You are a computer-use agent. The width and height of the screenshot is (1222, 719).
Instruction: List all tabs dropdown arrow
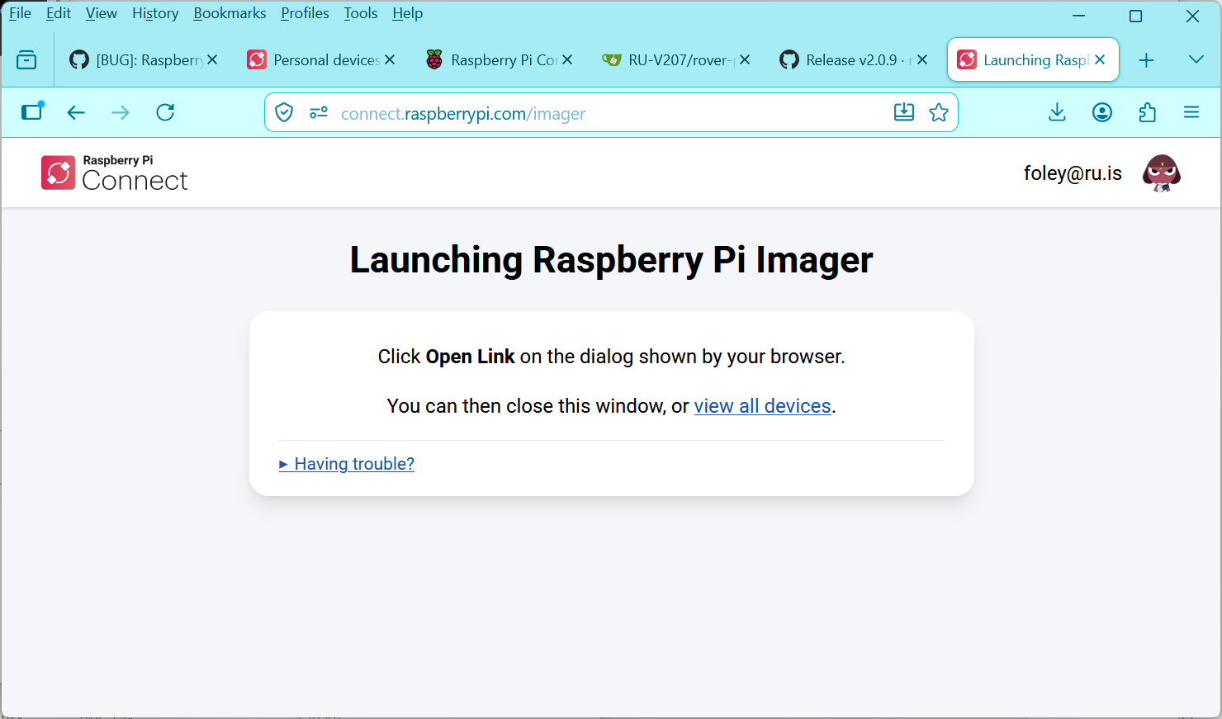pyautogui.click(x=1196, y=59)
